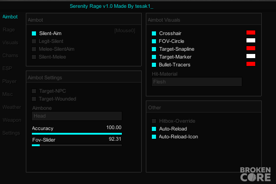Click the Accuracy value 100.00

(x=114, y=127)
